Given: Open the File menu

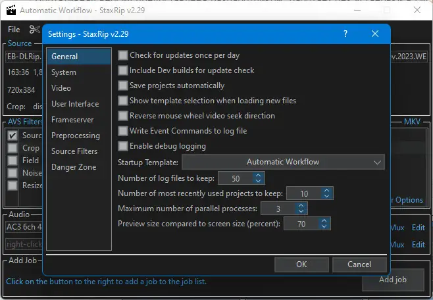Looking at the screenshot, I should (14, 30).
